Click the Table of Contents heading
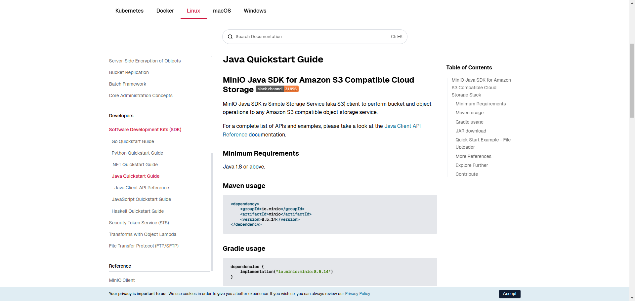The image size is (635, 301). click(469, 67)
